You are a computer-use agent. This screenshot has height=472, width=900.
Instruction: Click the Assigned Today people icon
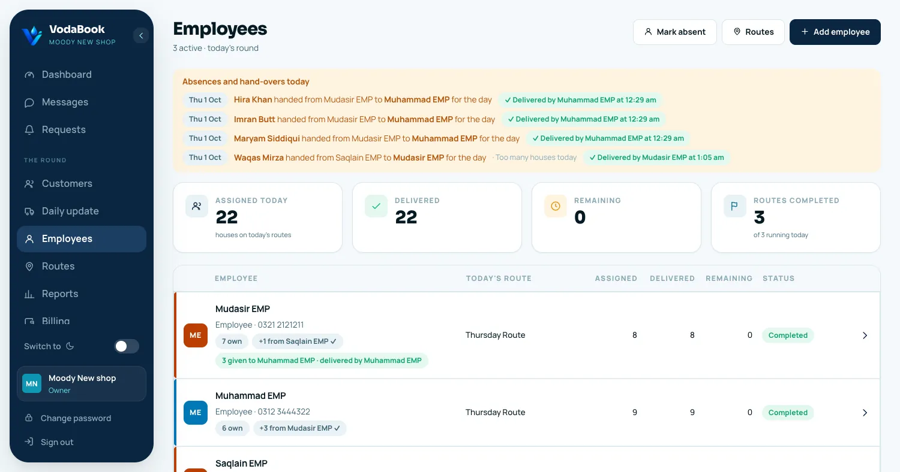click(197, 206)
